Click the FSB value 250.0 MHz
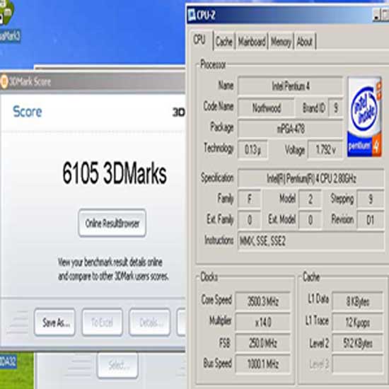 coord(262,343)
